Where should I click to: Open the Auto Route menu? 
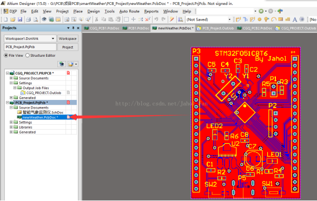[x=129, y=11]
